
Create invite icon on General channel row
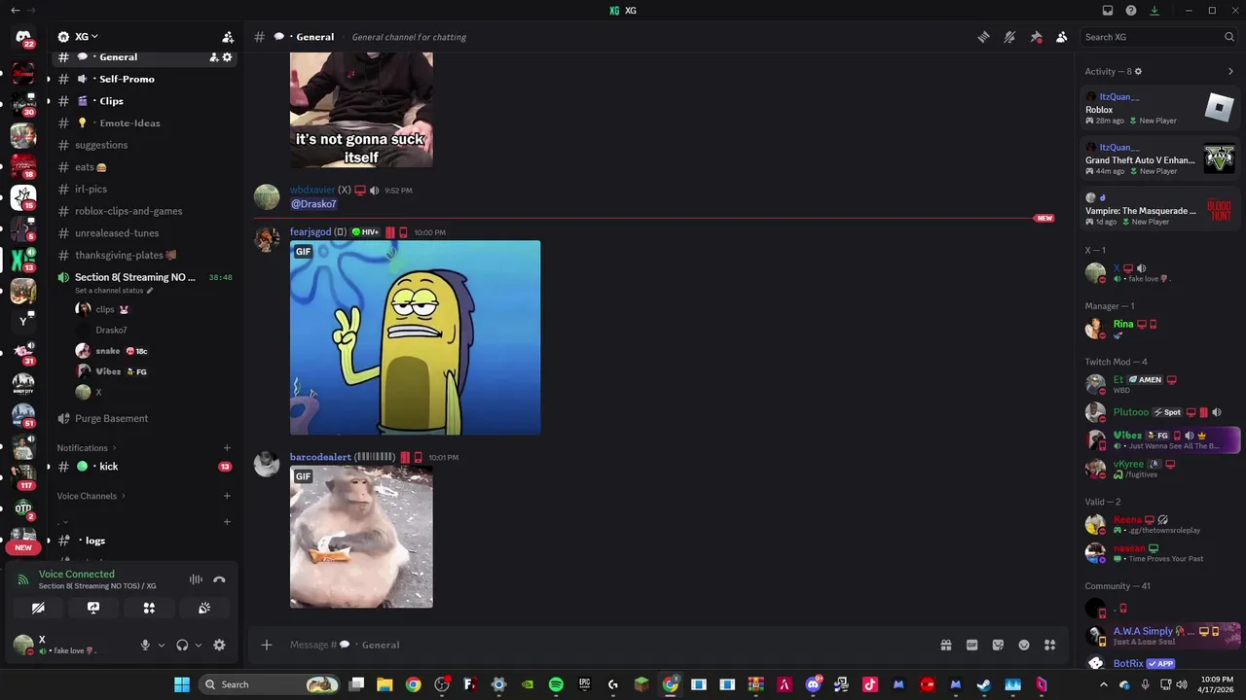(x=213, y=57)
